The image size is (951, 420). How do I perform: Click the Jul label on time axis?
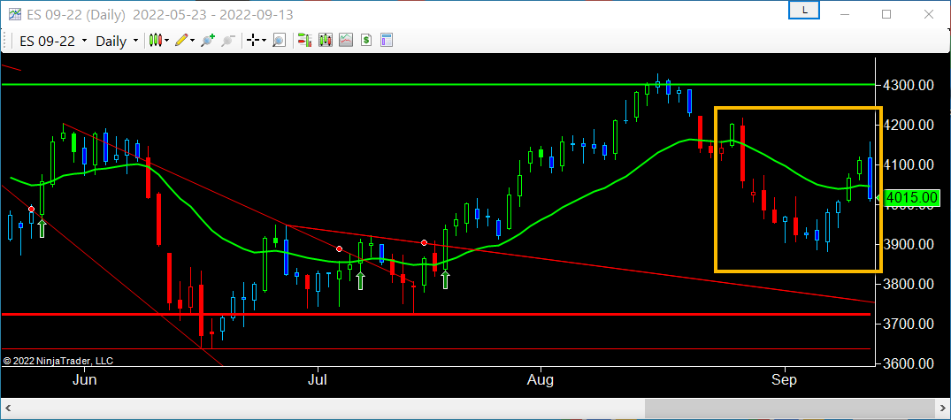tap(318, 380)
